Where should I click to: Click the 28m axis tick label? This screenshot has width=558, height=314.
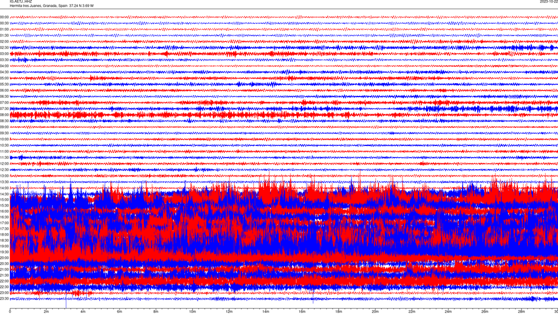coord(521,312)
